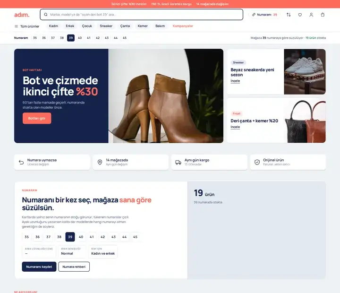Choose size 35 in Numaram panel
The height and width of the screenshot is (293, 340).
(x=26, y=237)
